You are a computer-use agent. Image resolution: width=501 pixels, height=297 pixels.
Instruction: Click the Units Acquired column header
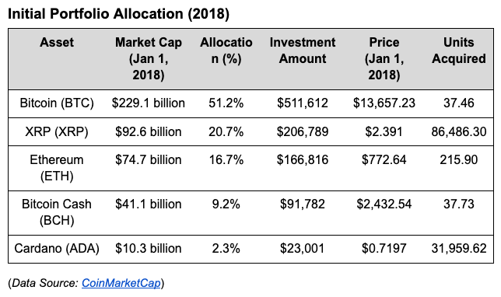pos(459,51)
